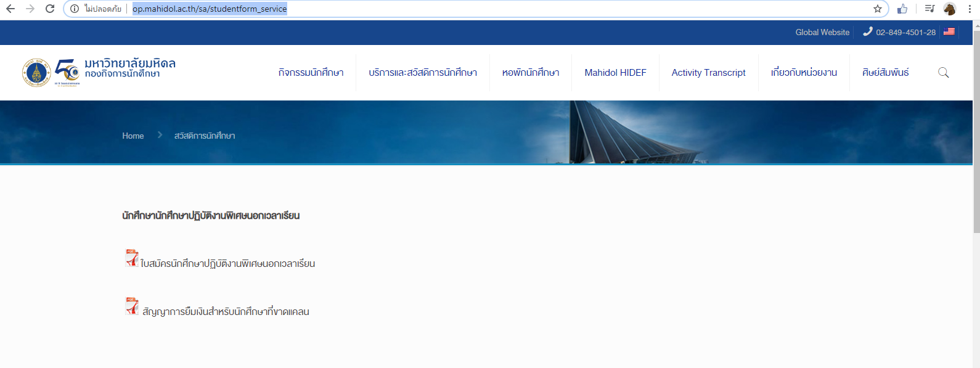This screenshot has height=368, width=980.
Task: Click the thumbs-up extension icon
Action: pos(902,9)
